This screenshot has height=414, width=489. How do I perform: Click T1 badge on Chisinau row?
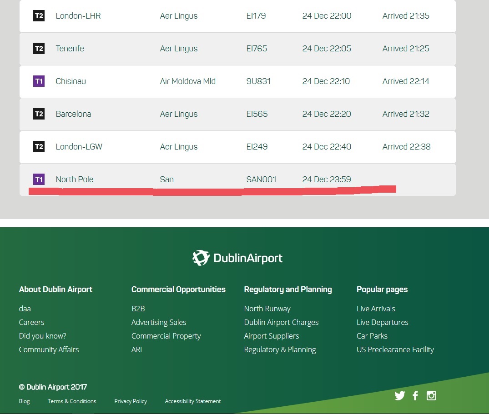pyautogui.click(x=39, y=81)
